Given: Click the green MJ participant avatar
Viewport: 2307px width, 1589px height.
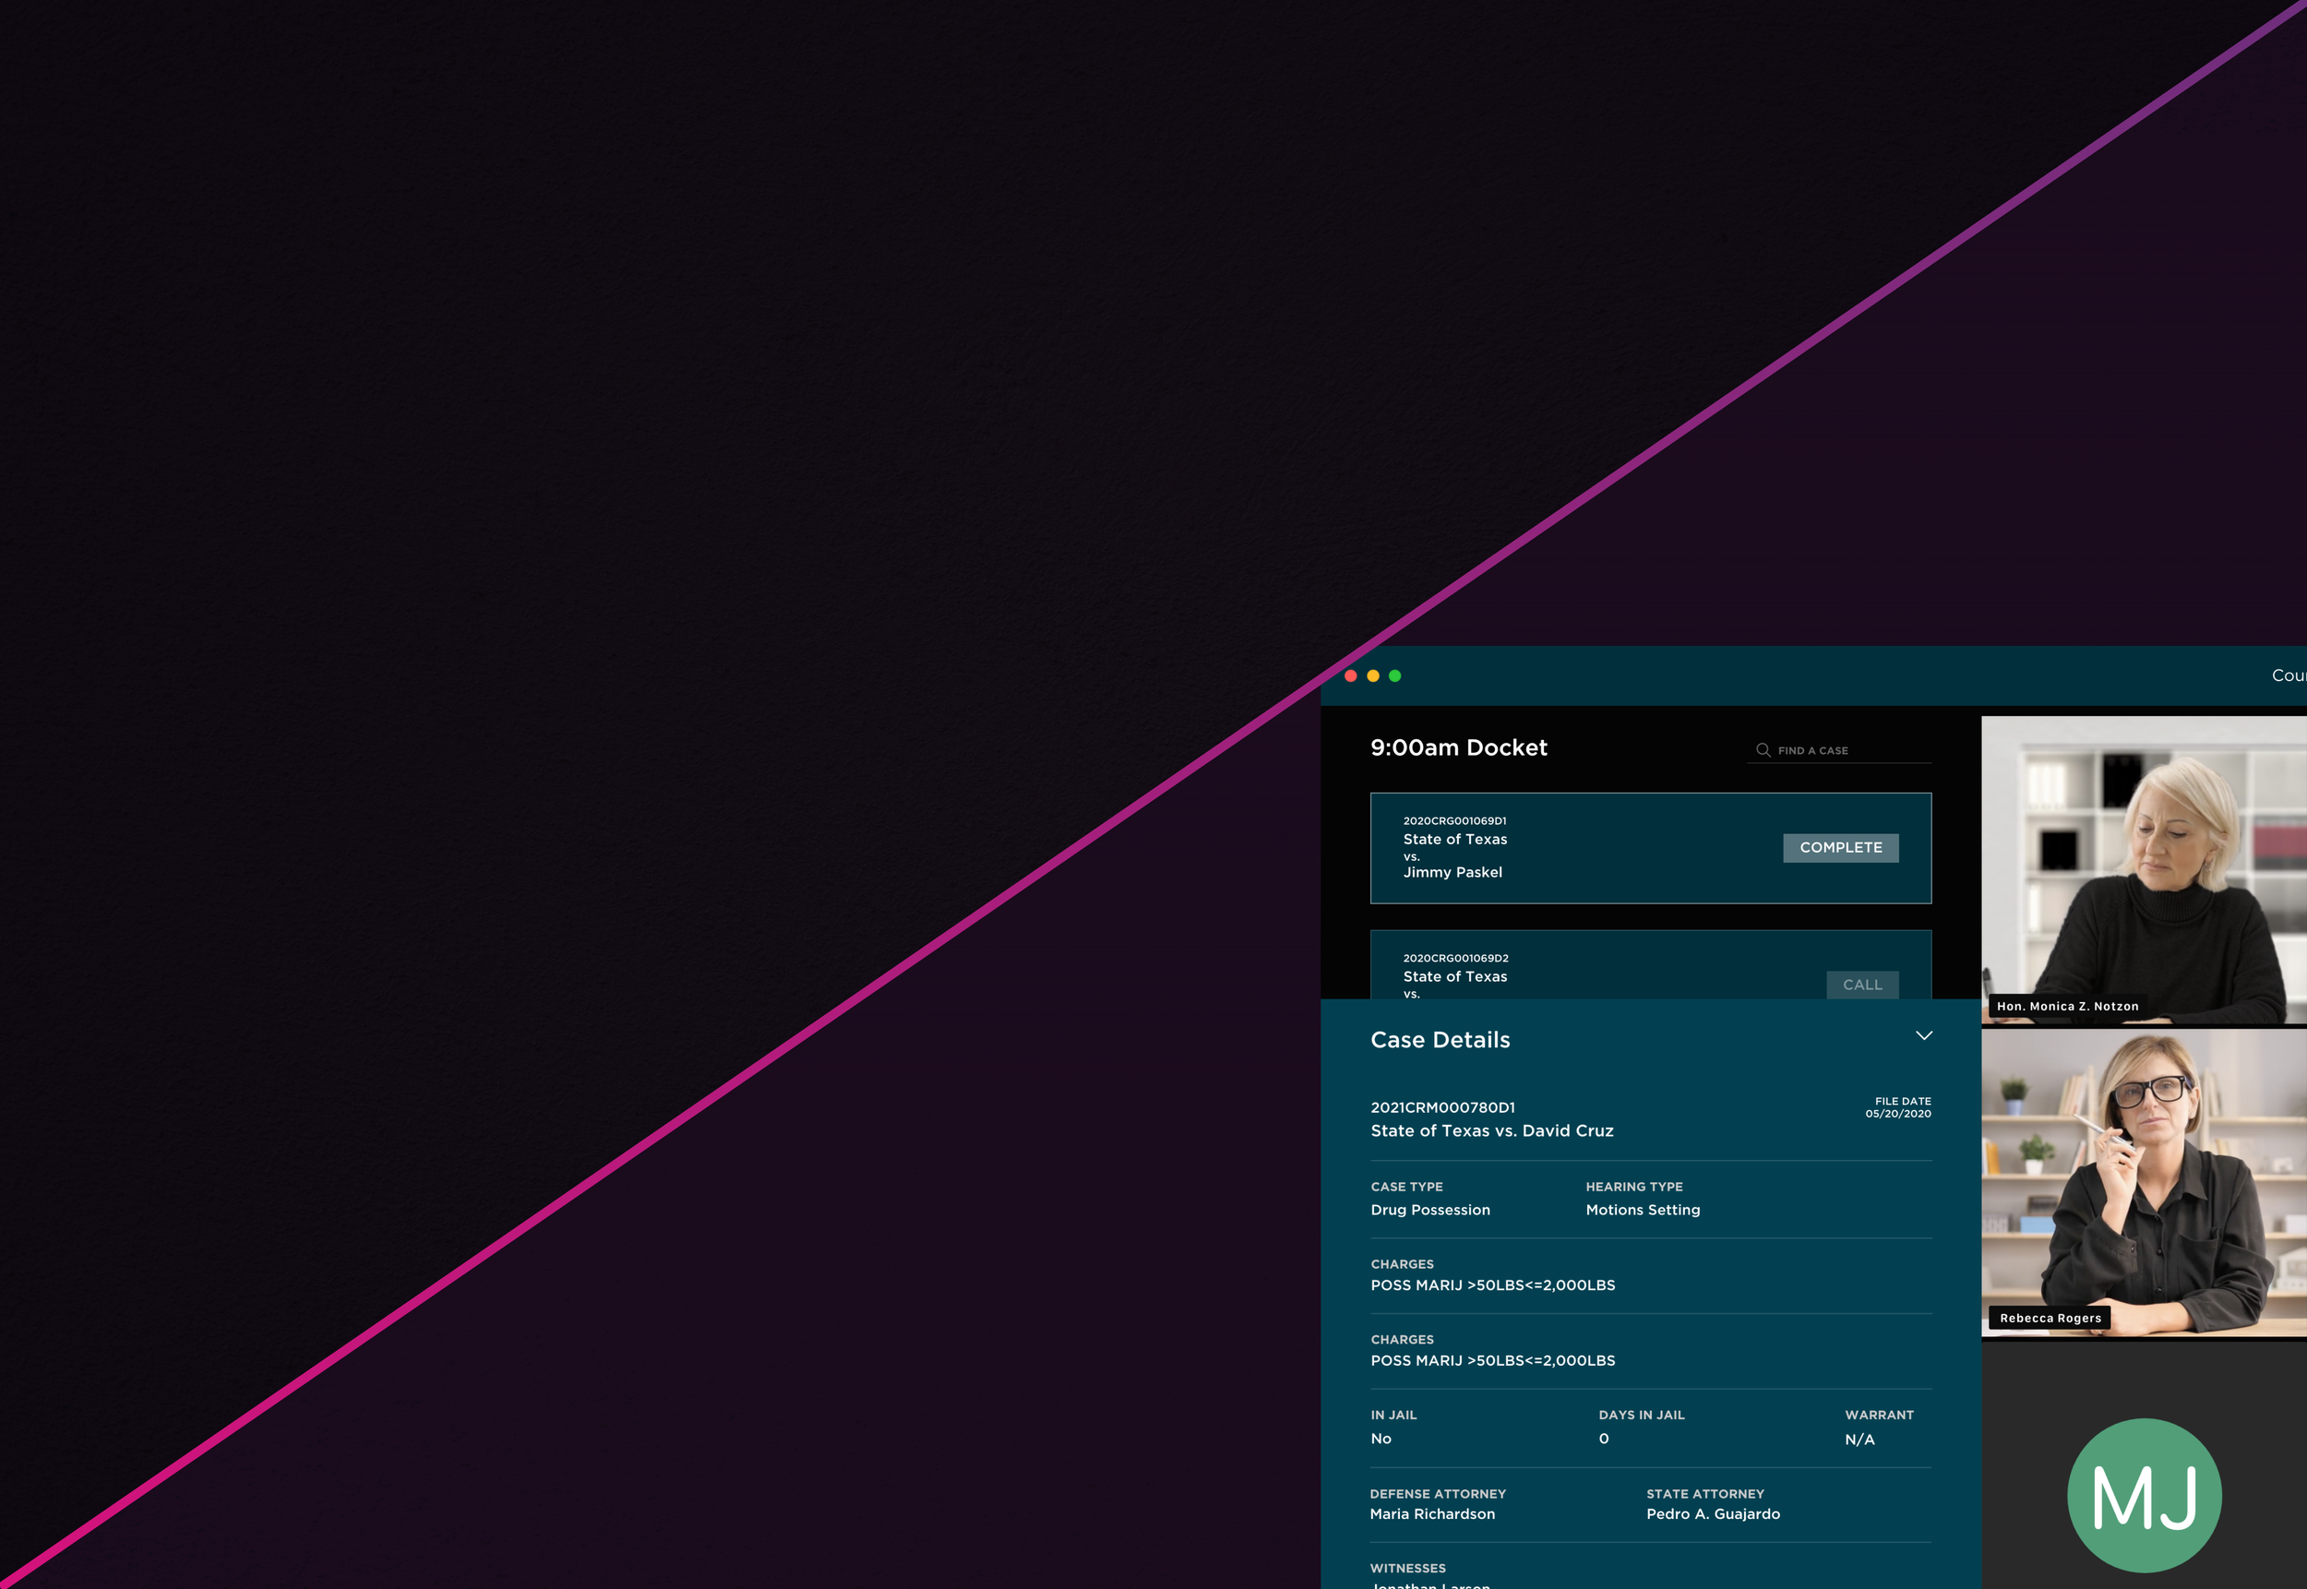Looking at the screenshot, I should pyautogui.click(x=2144, y=1495).
